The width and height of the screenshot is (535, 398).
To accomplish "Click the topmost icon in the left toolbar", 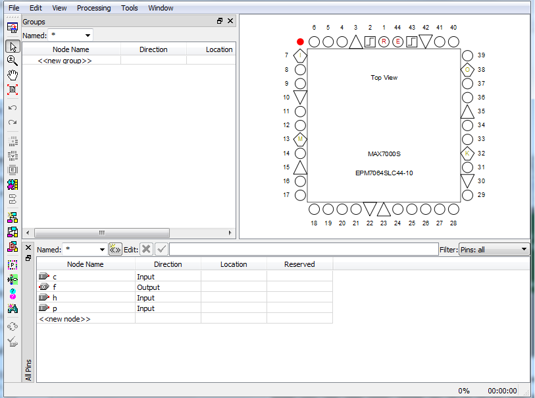I will click(x=13, y=28).
